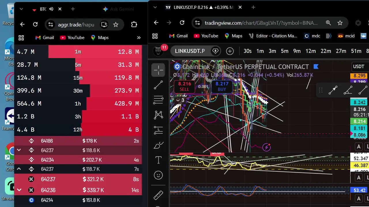Select the Text annotation tool

click(x=158, y=160)
